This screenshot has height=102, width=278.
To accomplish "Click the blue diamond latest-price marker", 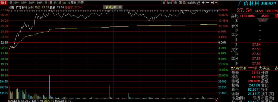I will [x=217, y=11].
